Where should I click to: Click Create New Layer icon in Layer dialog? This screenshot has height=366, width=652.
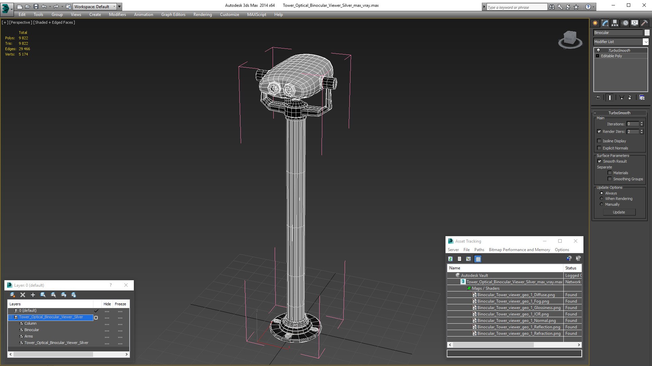click(13, 295)
